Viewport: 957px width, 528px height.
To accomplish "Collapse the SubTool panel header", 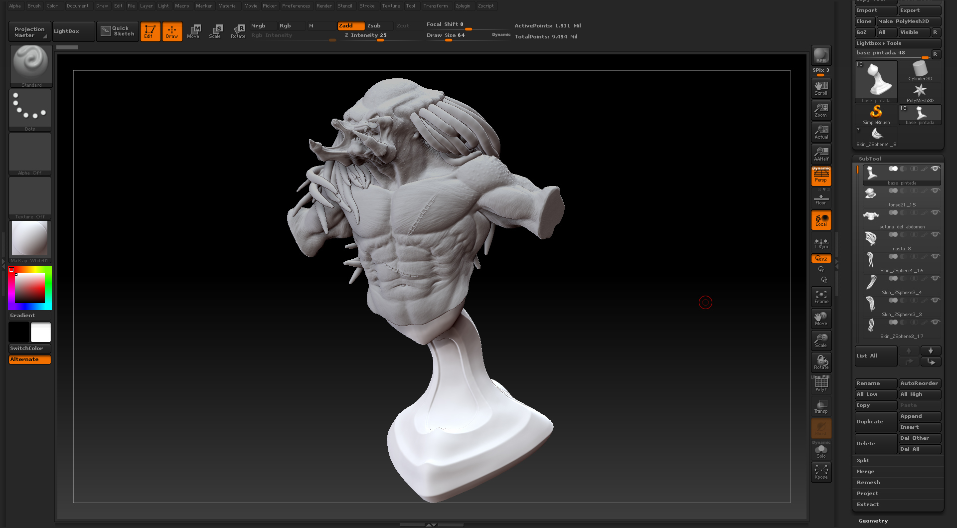I will [x=870, y=158].
